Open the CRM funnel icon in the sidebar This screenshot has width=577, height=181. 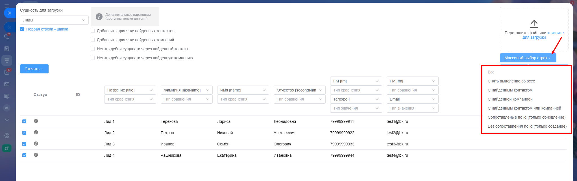[x=7, y=60]
